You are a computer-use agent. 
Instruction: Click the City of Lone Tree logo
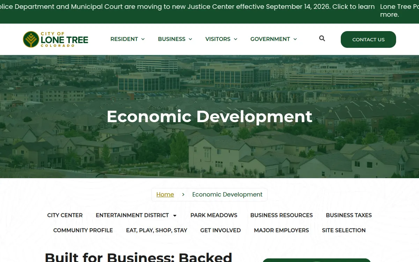[x=56, y=39]
